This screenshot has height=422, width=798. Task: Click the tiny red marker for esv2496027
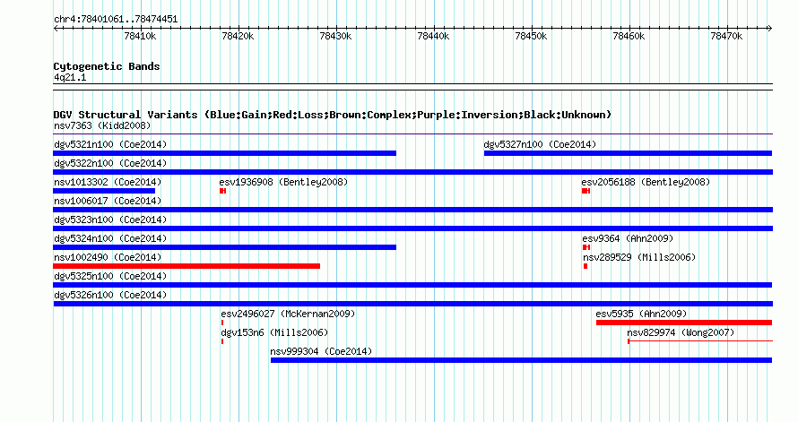[222, 323]
